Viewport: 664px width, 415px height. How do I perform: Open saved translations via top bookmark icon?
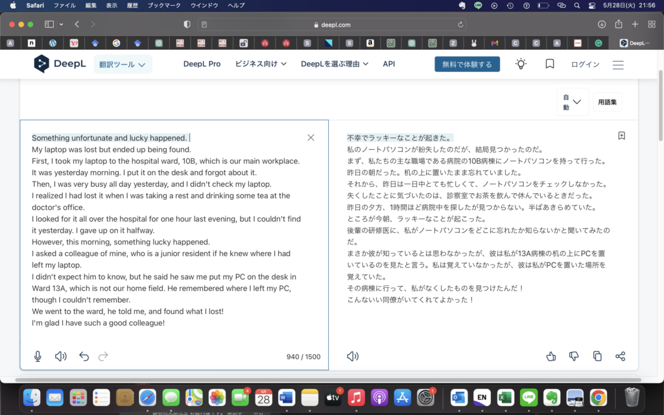[x=549, y=64]
